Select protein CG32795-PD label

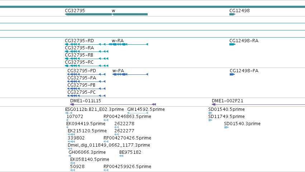(82, 71)
